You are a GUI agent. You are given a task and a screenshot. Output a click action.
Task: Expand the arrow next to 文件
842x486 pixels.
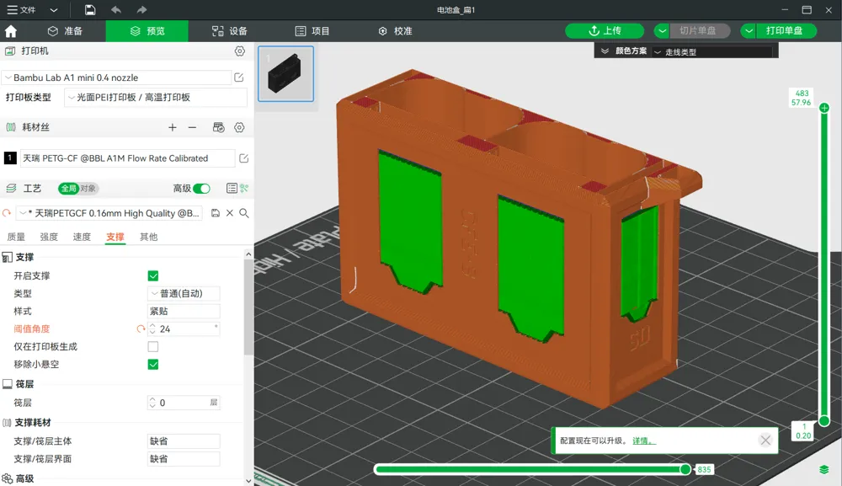(x=54, y=9)
